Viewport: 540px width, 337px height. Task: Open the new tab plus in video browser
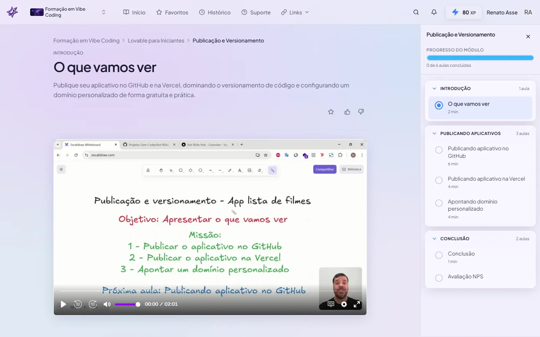[241, 145]
